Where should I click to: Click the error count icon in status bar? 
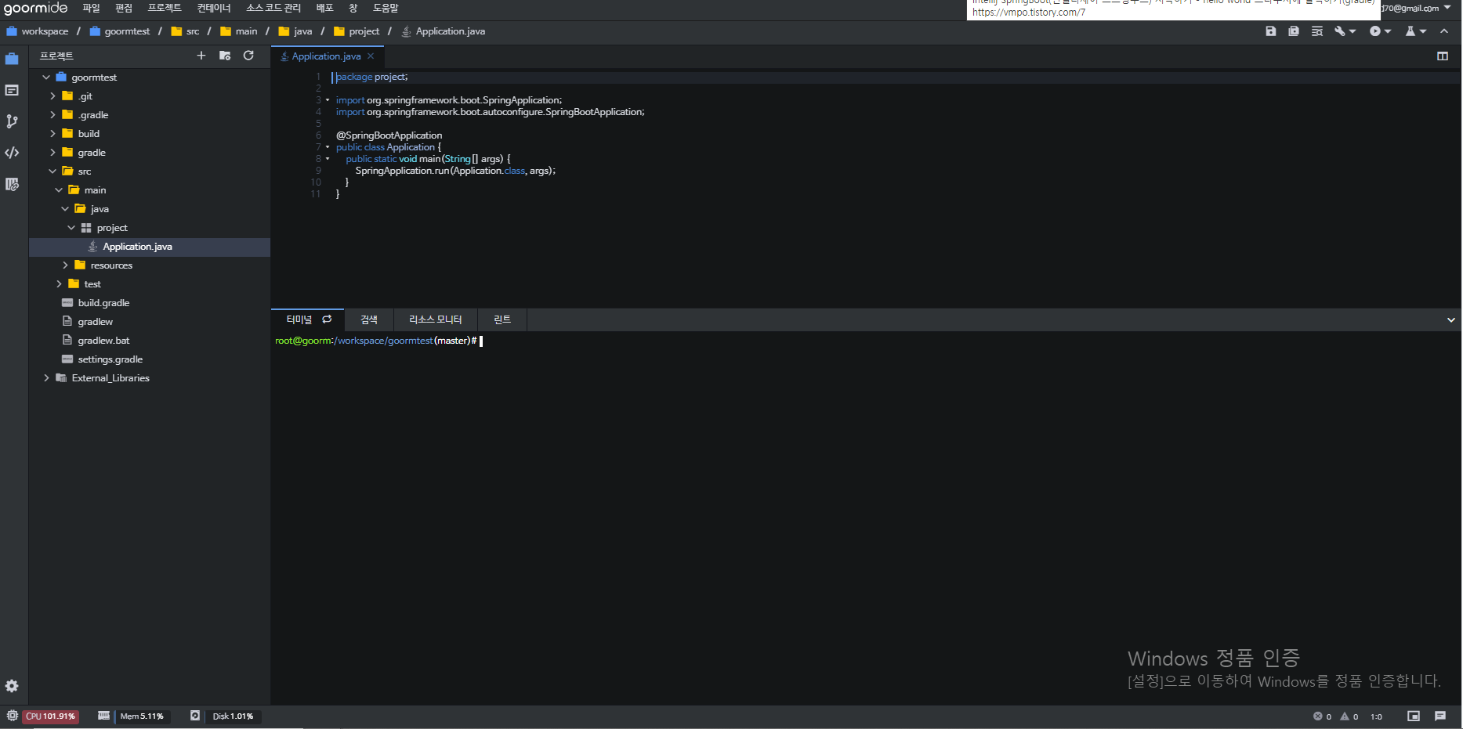[1318, 716]
